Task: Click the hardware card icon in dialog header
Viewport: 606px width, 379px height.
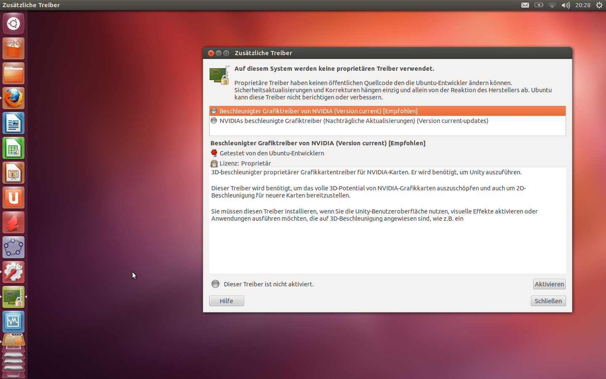Action: pos(219,75)
